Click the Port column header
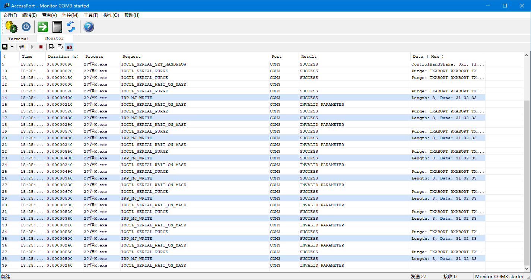Screen dimensions: 531x280 (x=284, y=57)
